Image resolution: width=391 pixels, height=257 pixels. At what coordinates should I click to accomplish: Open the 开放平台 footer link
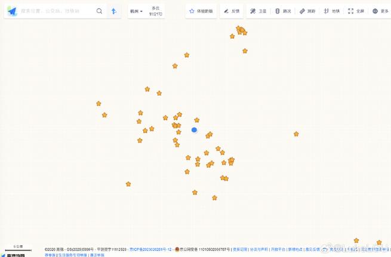278,249
